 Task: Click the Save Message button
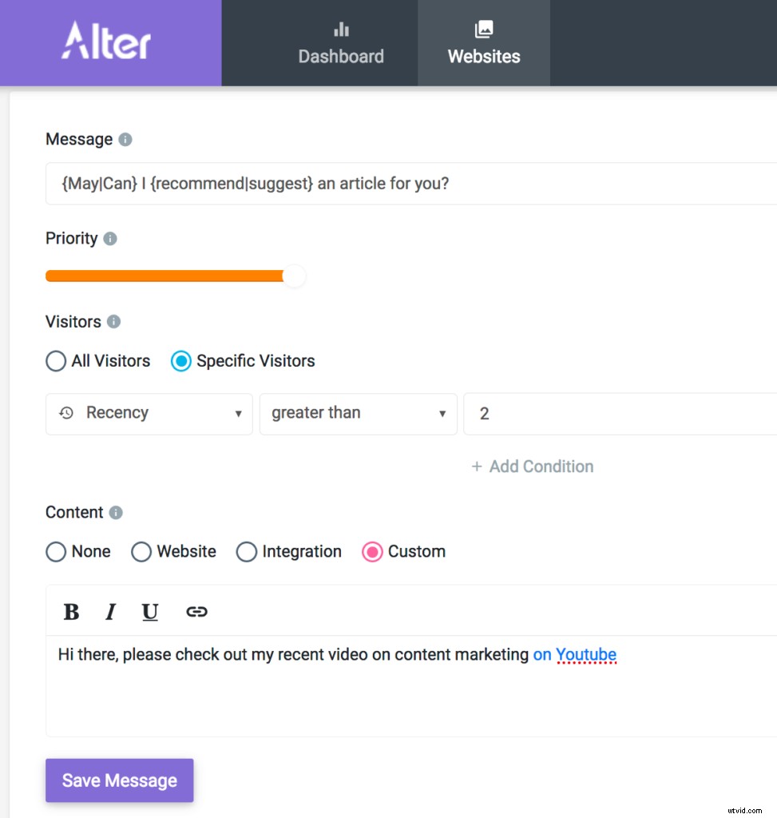coord(119,780)
